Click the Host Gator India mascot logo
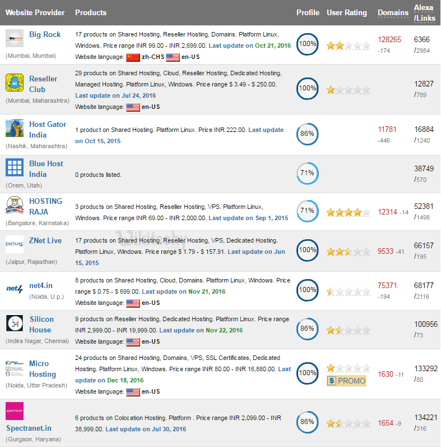Viewport: 441px width, 447px height. pos(15,128)
